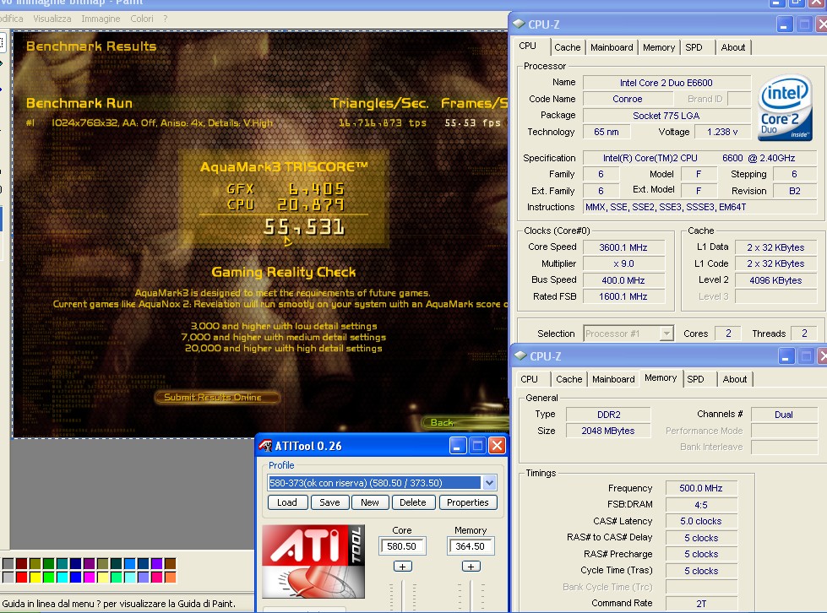Image resolution: width=827 pixels, height=613 pixels.
Task: Open About tab in lower CPU-Z
Action: (735, 379)
